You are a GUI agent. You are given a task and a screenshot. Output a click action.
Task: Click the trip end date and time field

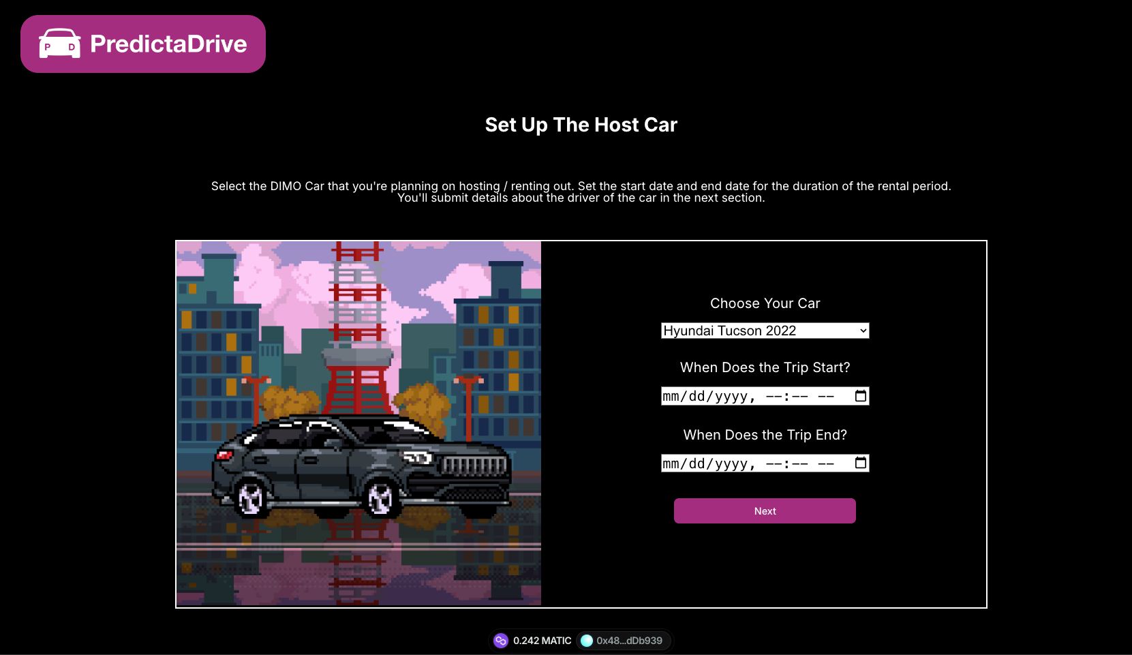click(x=765, y=463)
